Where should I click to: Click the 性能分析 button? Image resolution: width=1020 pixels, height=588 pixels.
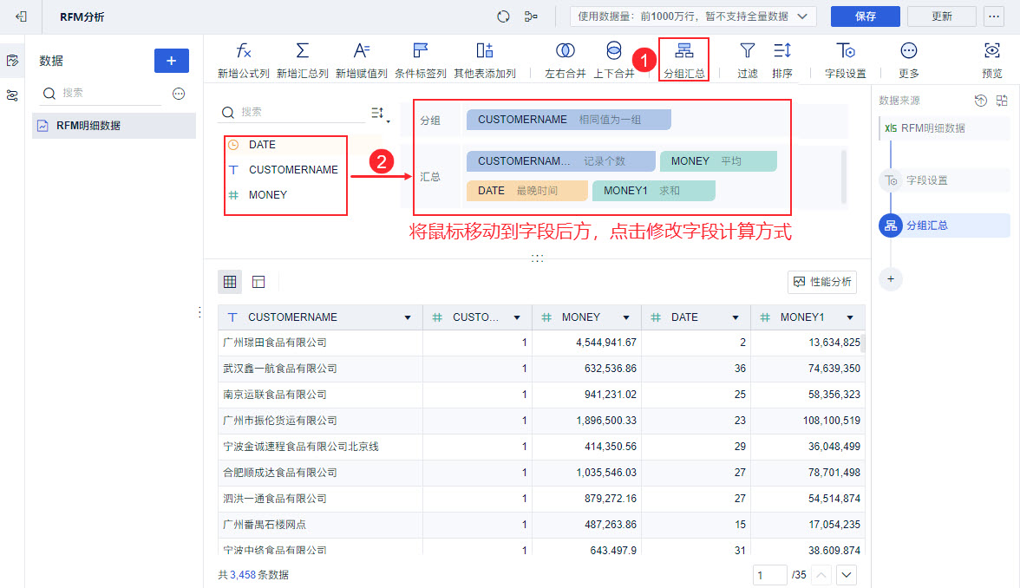(822, 282)
